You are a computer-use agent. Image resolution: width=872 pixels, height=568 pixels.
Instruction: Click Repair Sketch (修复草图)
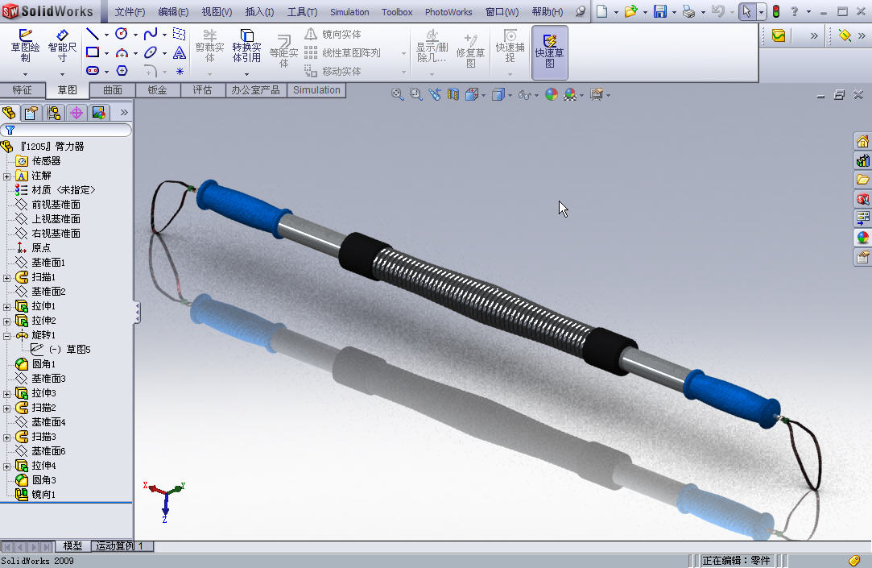470,50
